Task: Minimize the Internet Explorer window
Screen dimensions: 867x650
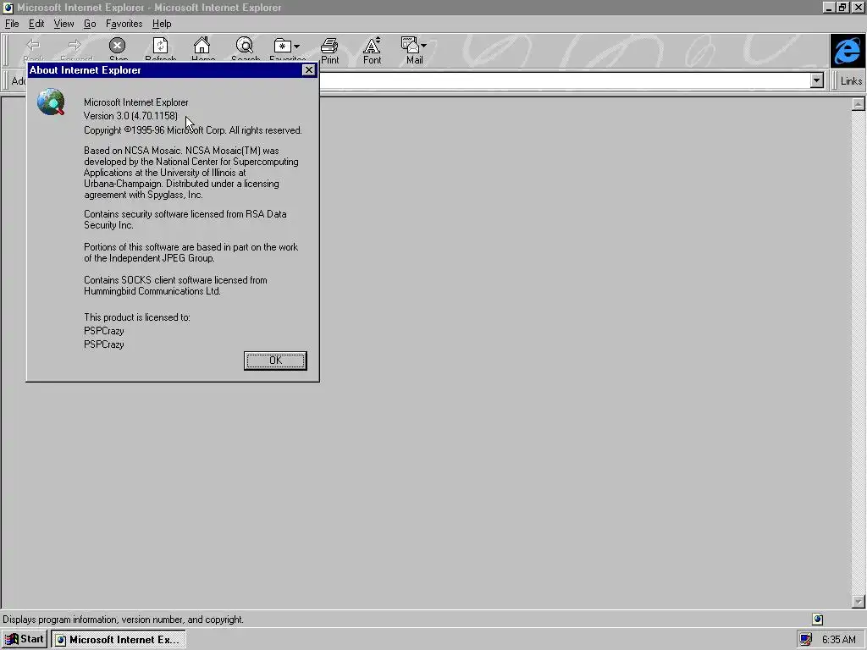Action: [x=829, y=8]
